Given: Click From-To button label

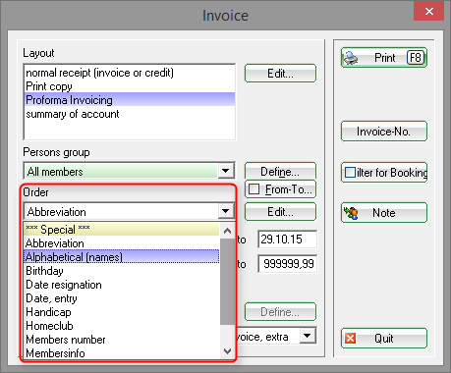Looking at the screenshot, I should (289, 189).
